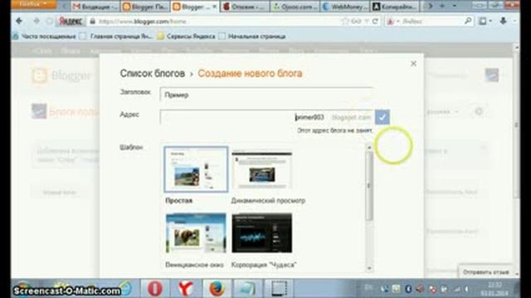Click the user avatar at top right
The width and height of the screenshot is (531, 298).
tap(491, 74)
